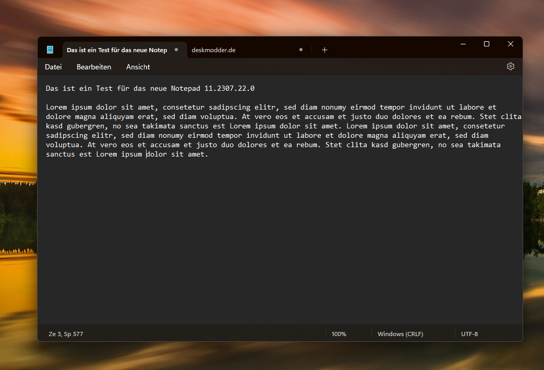Click the UTF-8 encoding indicator

pyautogui.click(x=469, y=334)
